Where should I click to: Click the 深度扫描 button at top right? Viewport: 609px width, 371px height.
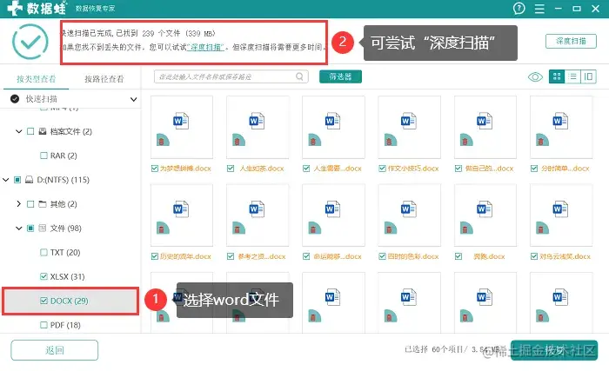(x=571, y=41)
